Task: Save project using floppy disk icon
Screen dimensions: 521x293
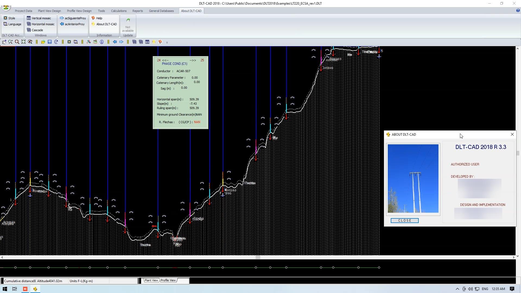Action: tap(50, 42)
